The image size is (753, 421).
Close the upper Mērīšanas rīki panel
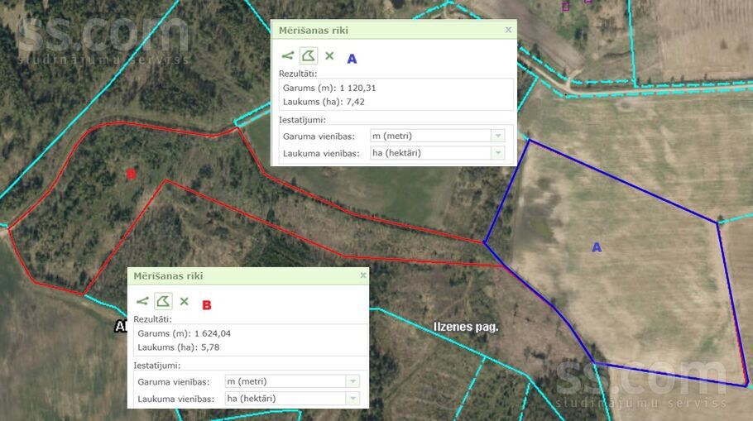[x=508, y=30]
